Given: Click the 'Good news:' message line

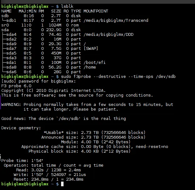Looking at the screenshot, I should (64, 118).
